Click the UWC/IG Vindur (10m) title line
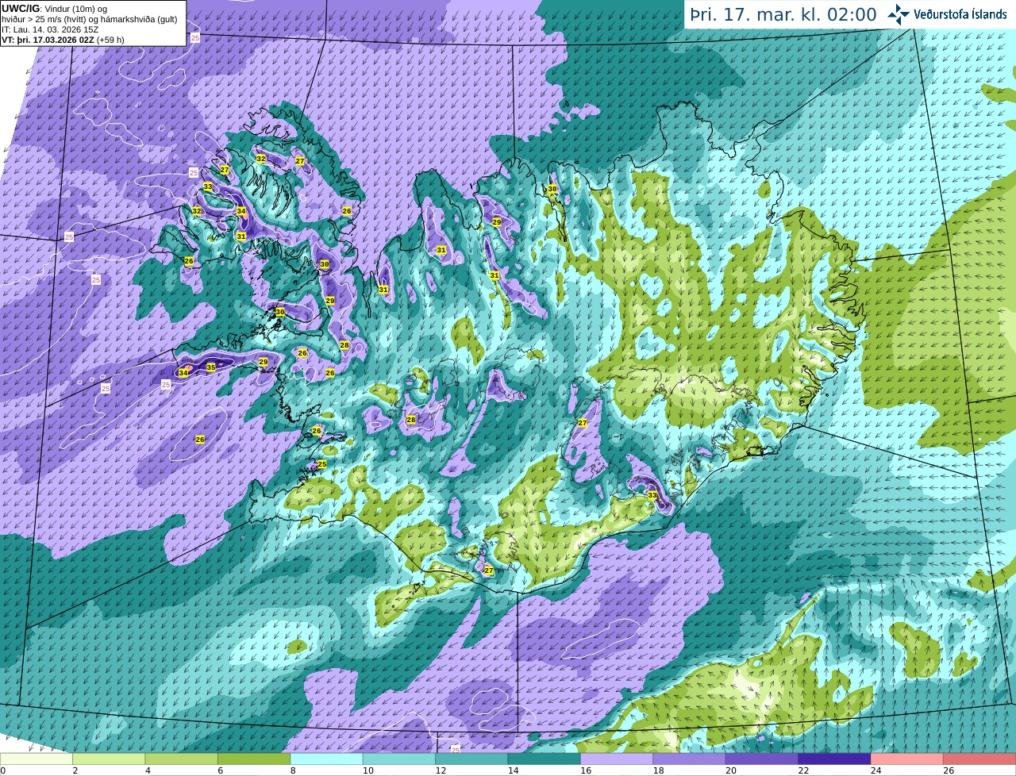 point(54,9)
